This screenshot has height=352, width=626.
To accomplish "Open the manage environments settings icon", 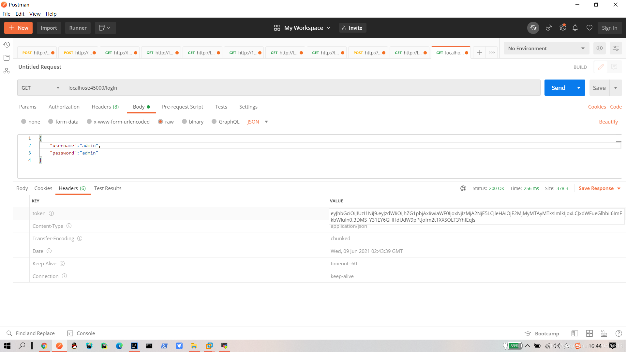I will [616, 48].
